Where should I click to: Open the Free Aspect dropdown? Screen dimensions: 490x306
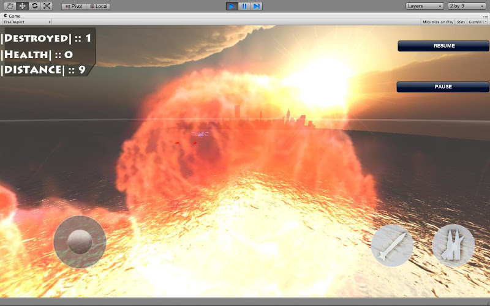click(x=26, y=22)
